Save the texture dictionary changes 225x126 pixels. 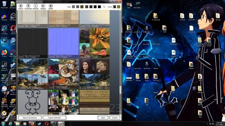pos(103,118)
